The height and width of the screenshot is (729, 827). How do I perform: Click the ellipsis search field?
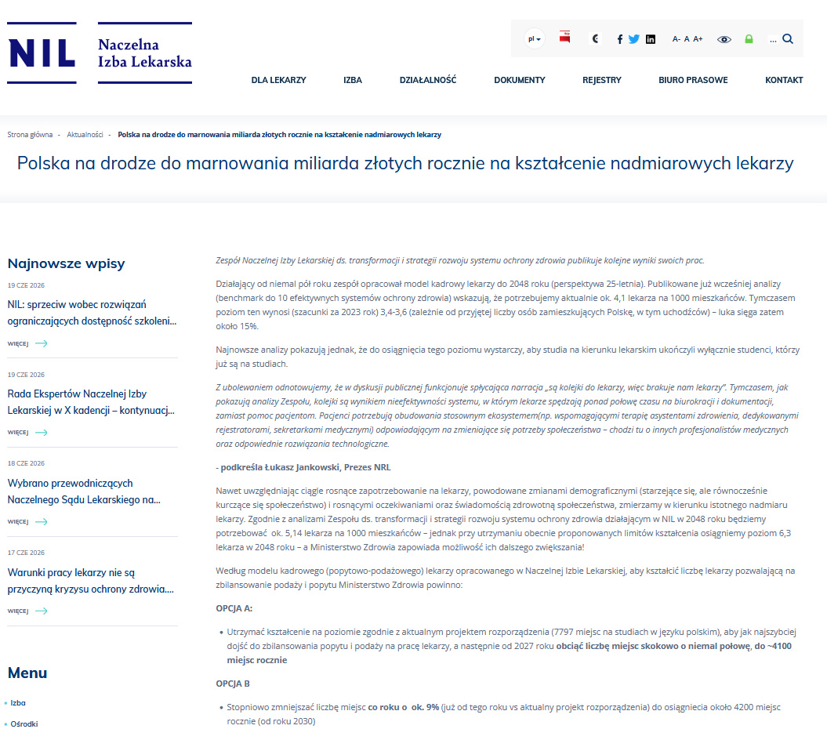pos(773,39)
